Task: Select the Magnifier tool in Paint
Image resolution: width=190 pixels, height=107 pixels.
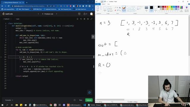Action: click(x=120, y=10)
